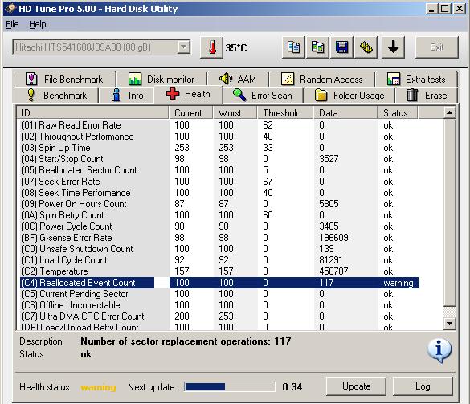Screen dimensions: 470x404
Task: Open the Help menu
Action: pyautogui.click(x=38, y=24)
